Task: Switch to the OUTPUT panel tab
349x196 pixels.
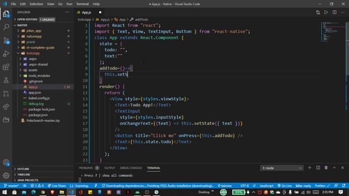Action: tap(110, 168)
